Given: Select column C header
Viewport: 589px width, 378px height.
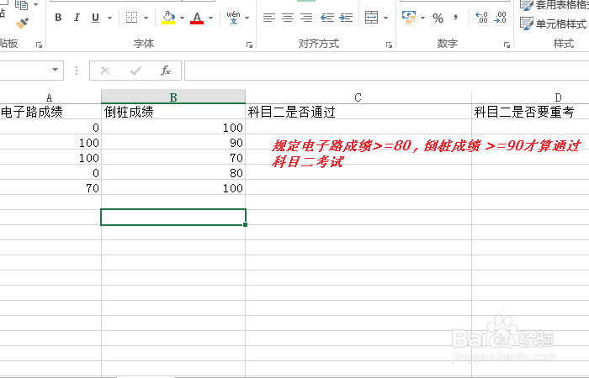Looking at the screenshot, I should (358, 97).
